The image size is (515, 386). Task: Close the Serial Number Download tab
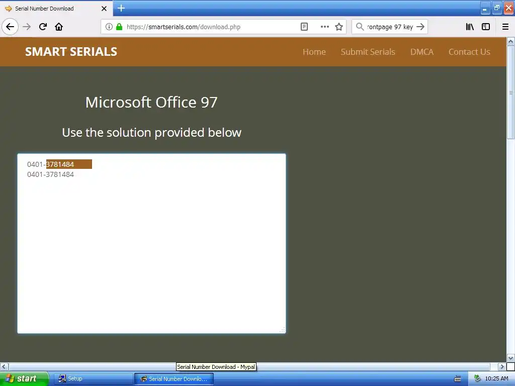pyautogui.click(x=104, y=9)
